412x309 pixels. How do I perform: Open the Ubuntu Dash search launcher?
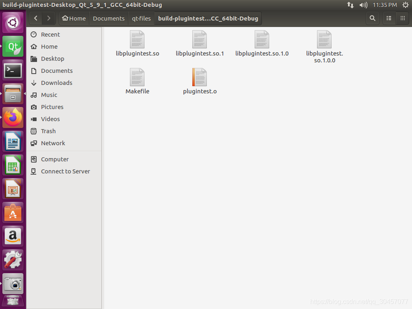click(x=13, y=23)
